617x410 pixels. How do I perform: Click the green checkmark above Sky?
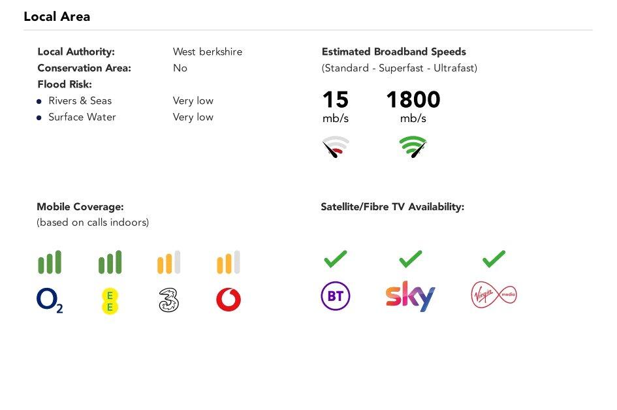click(x=411, y=259)
